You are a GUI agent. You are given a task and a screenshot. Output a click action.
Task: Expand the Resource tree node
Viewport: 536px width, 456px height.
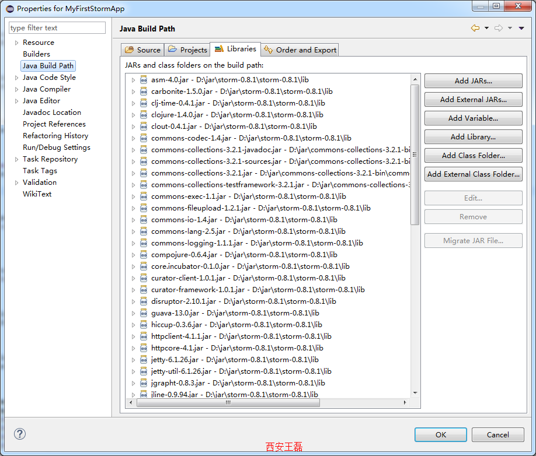[x=16, y=43]
